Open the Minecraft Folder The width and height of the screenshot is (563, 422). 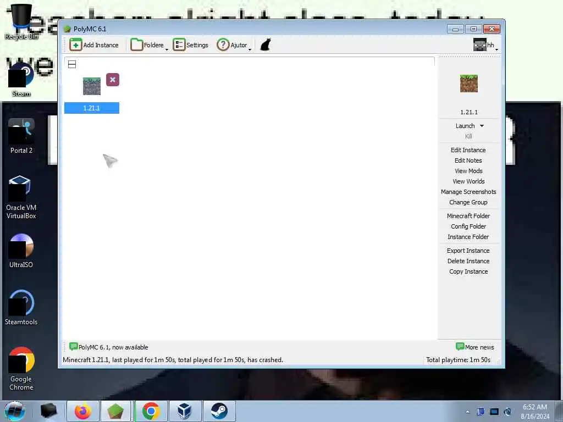(468, 215)
